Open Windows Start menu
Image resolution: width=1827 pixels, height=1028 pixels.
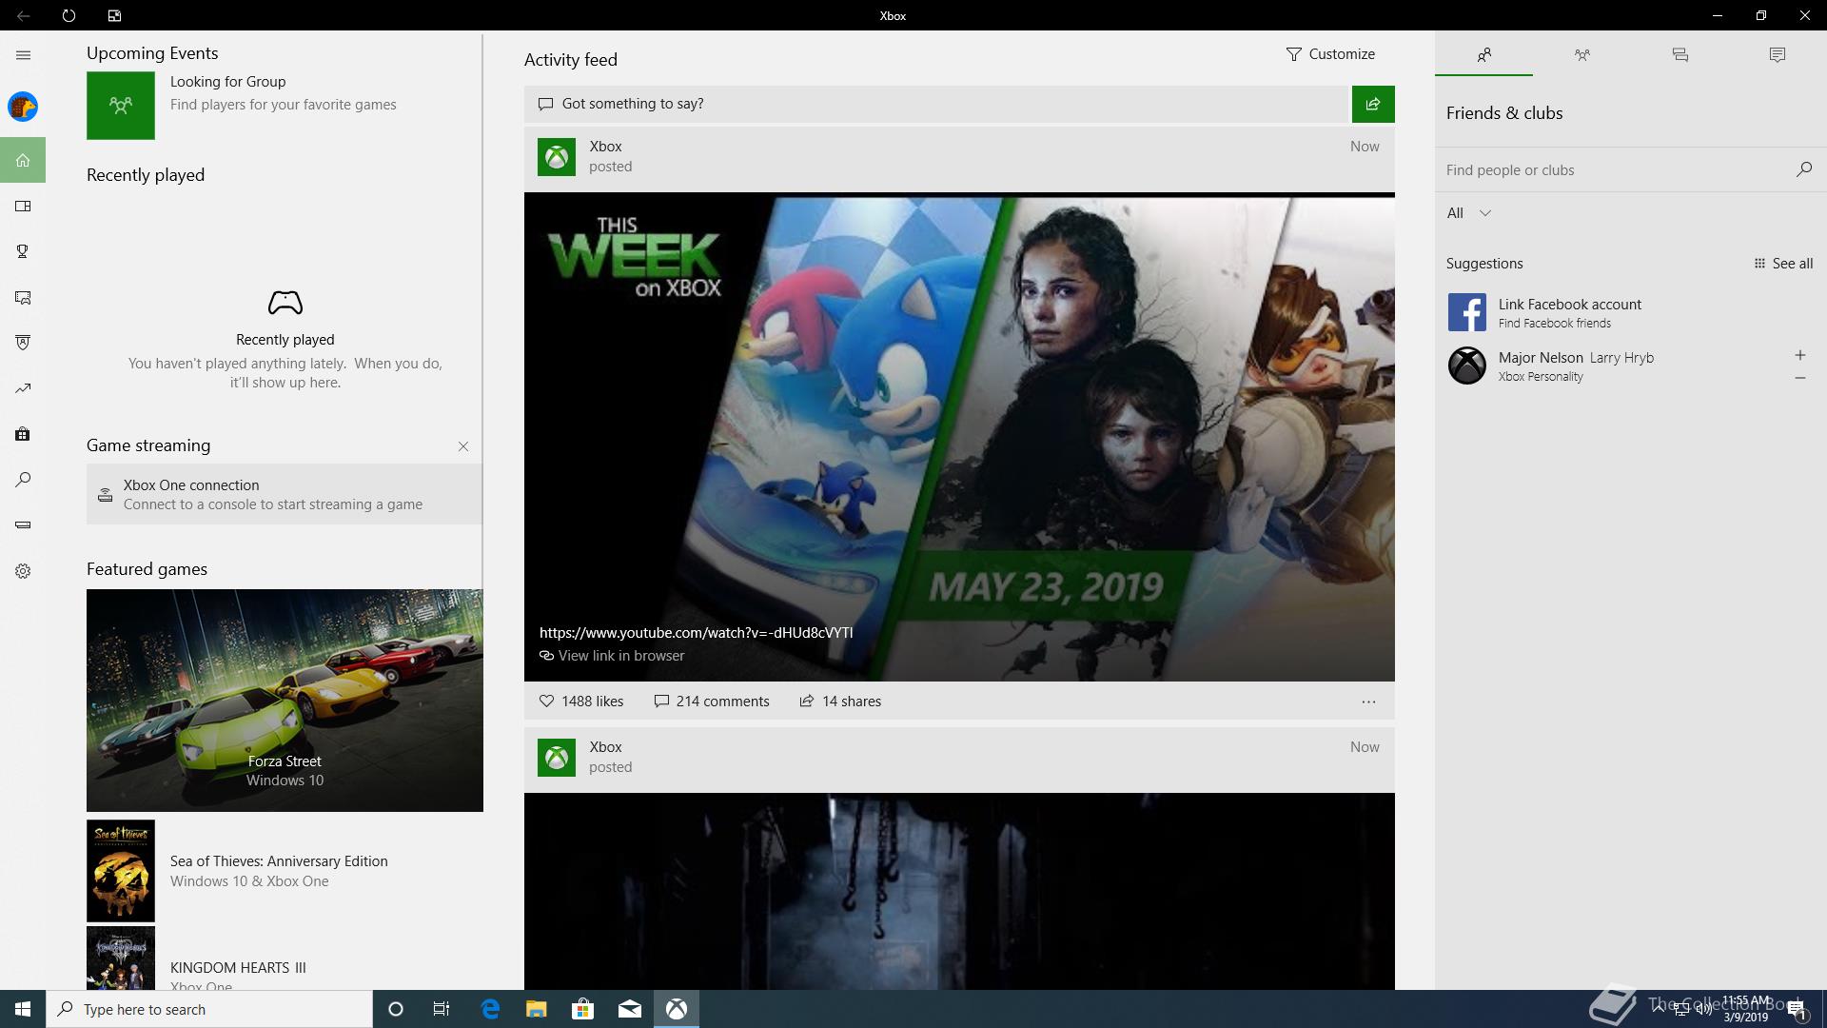23,1009
